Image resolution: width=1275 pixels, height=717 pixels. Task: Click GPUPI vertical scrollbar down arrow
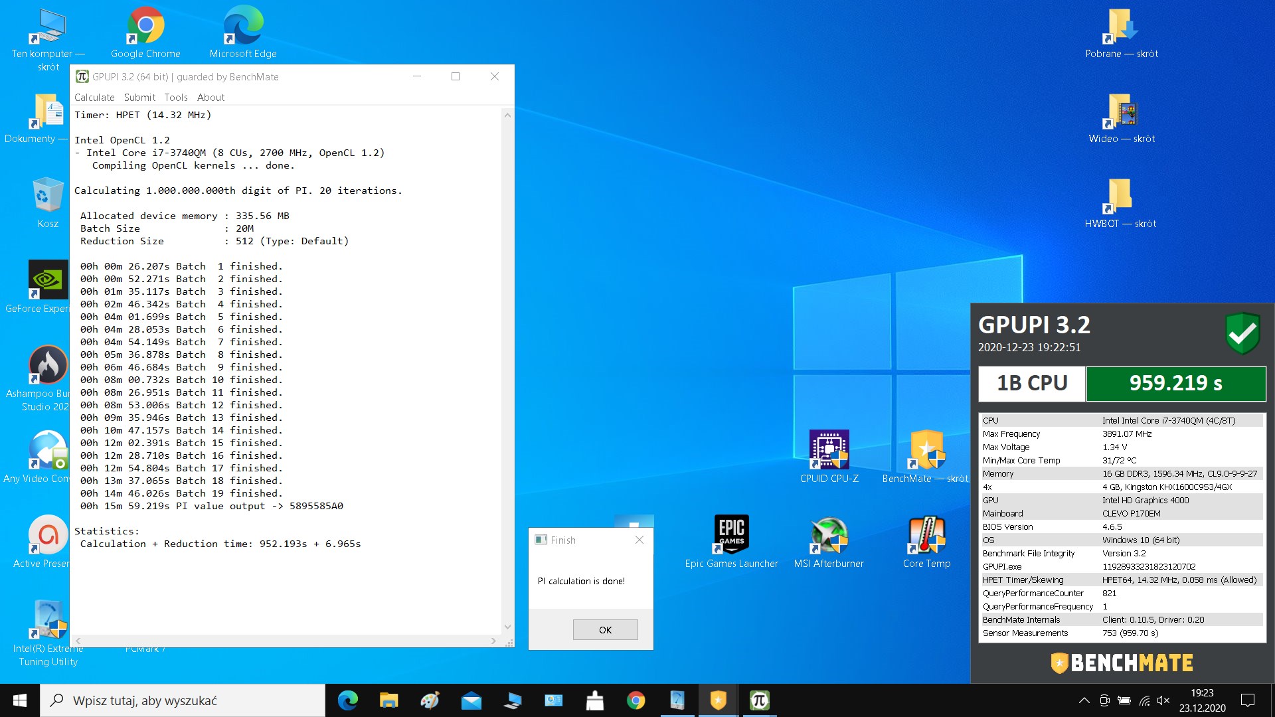point(507,627)
